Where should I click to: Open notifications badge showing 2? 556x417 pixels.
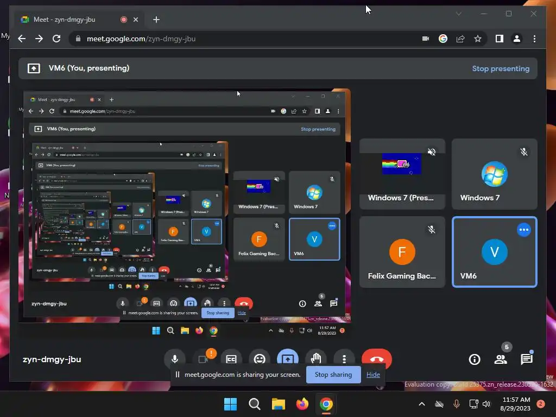pos(540,404)
